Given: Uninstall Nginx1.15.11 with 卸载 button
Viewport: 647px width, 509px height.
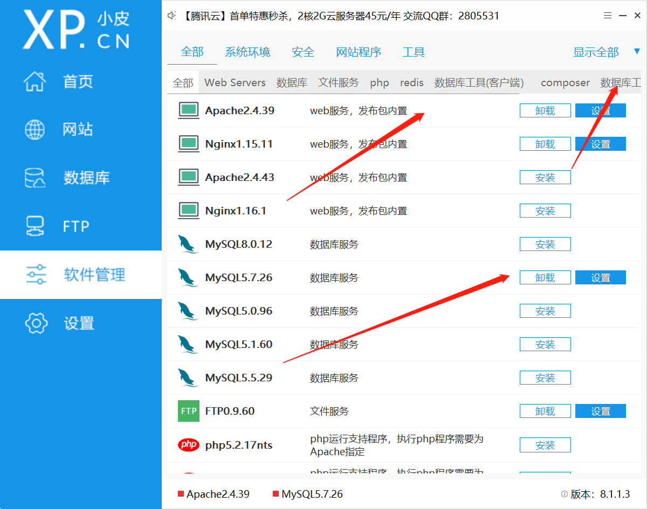Looking at the screenshot, I should click(x=545, y=144).
